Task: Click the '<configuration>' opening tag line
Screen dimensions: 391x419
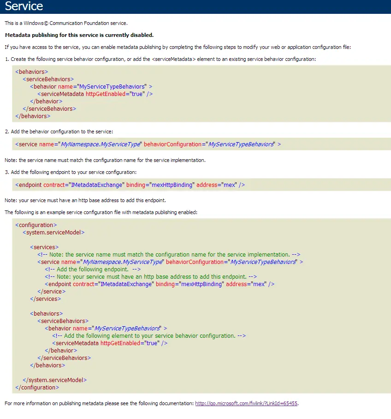Action: [36, 225]
